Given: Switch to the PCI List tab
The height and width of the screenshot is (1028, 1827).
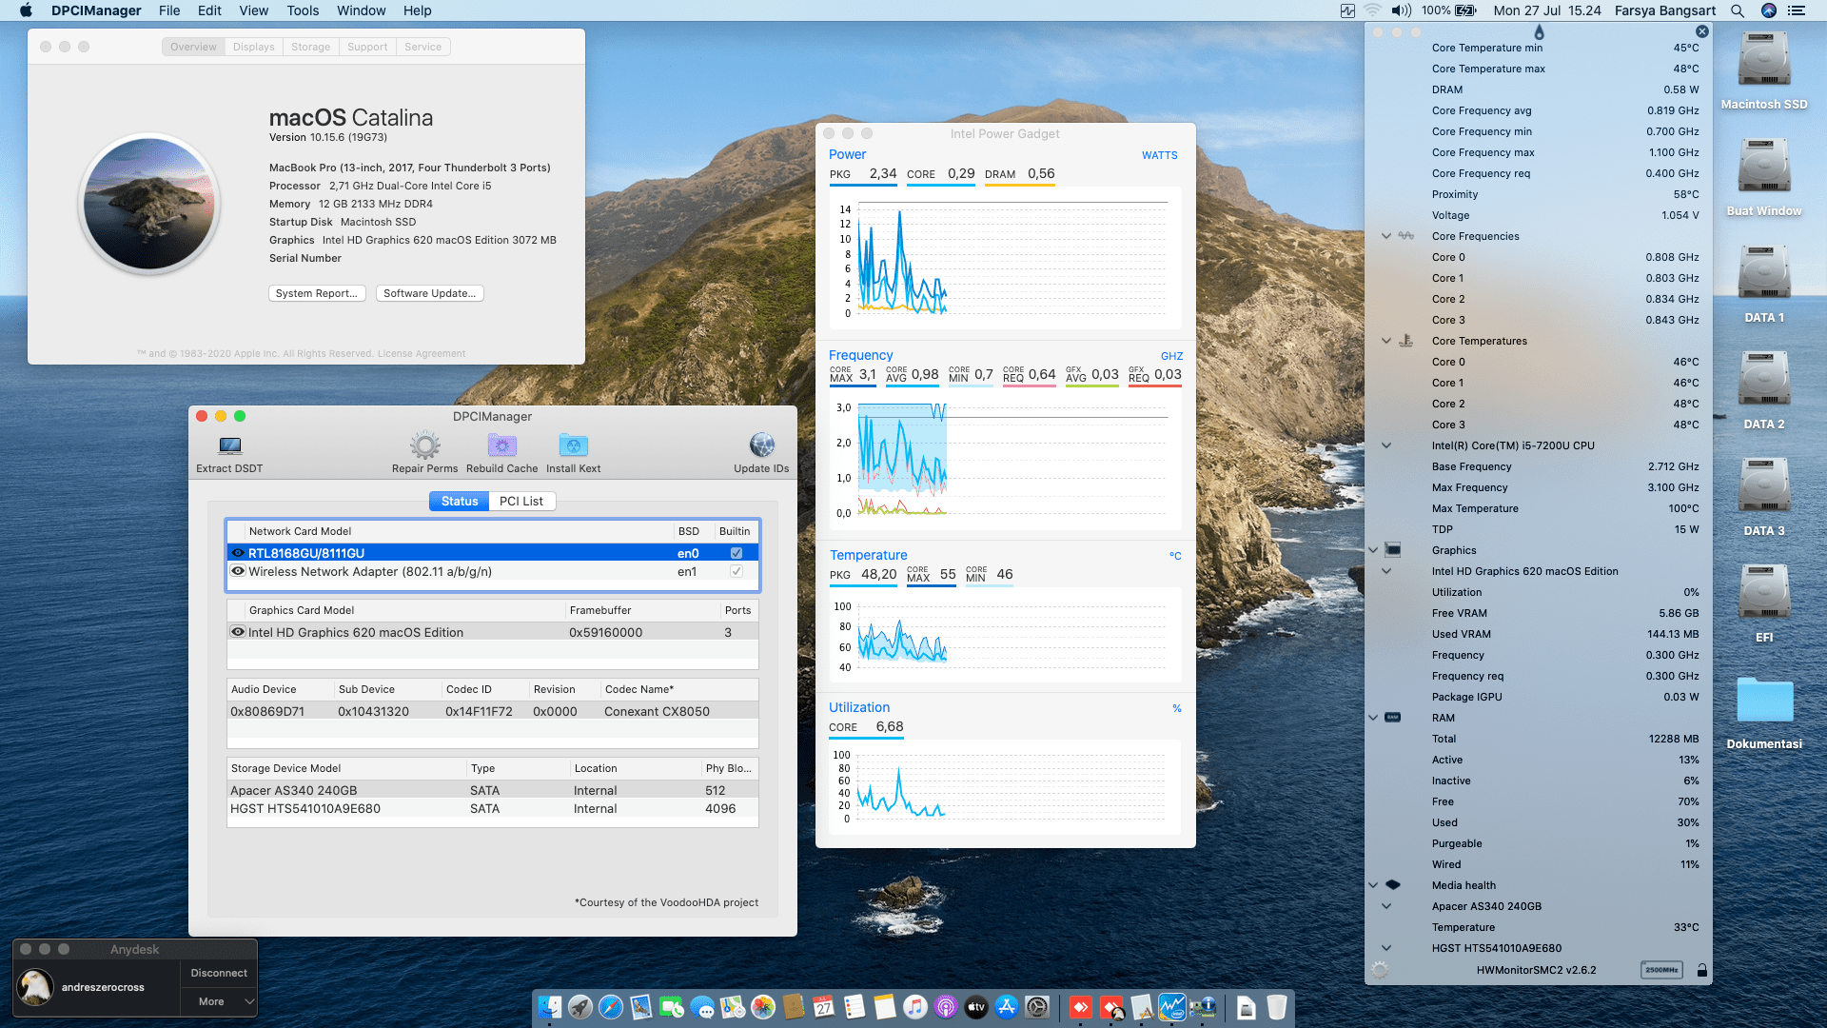Looking at the screenshot, I should click(521, 500).
